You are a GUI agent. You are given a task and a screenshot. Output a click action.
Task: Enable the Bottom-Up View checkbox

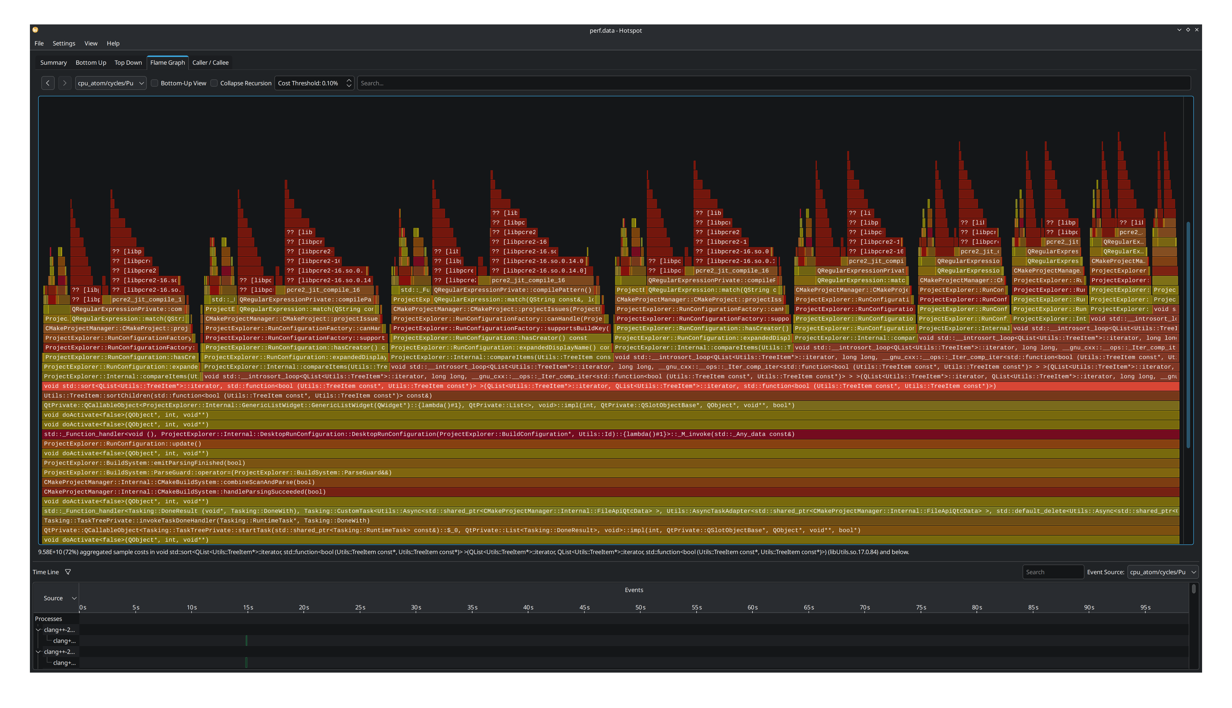coord(155,83)
